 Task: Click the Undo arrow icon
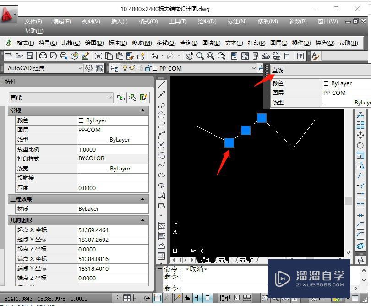[154, 56]
